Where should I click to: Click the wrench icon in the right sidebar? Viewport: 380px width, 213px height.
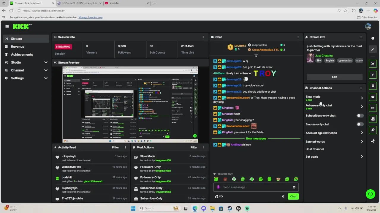[373, 130]
